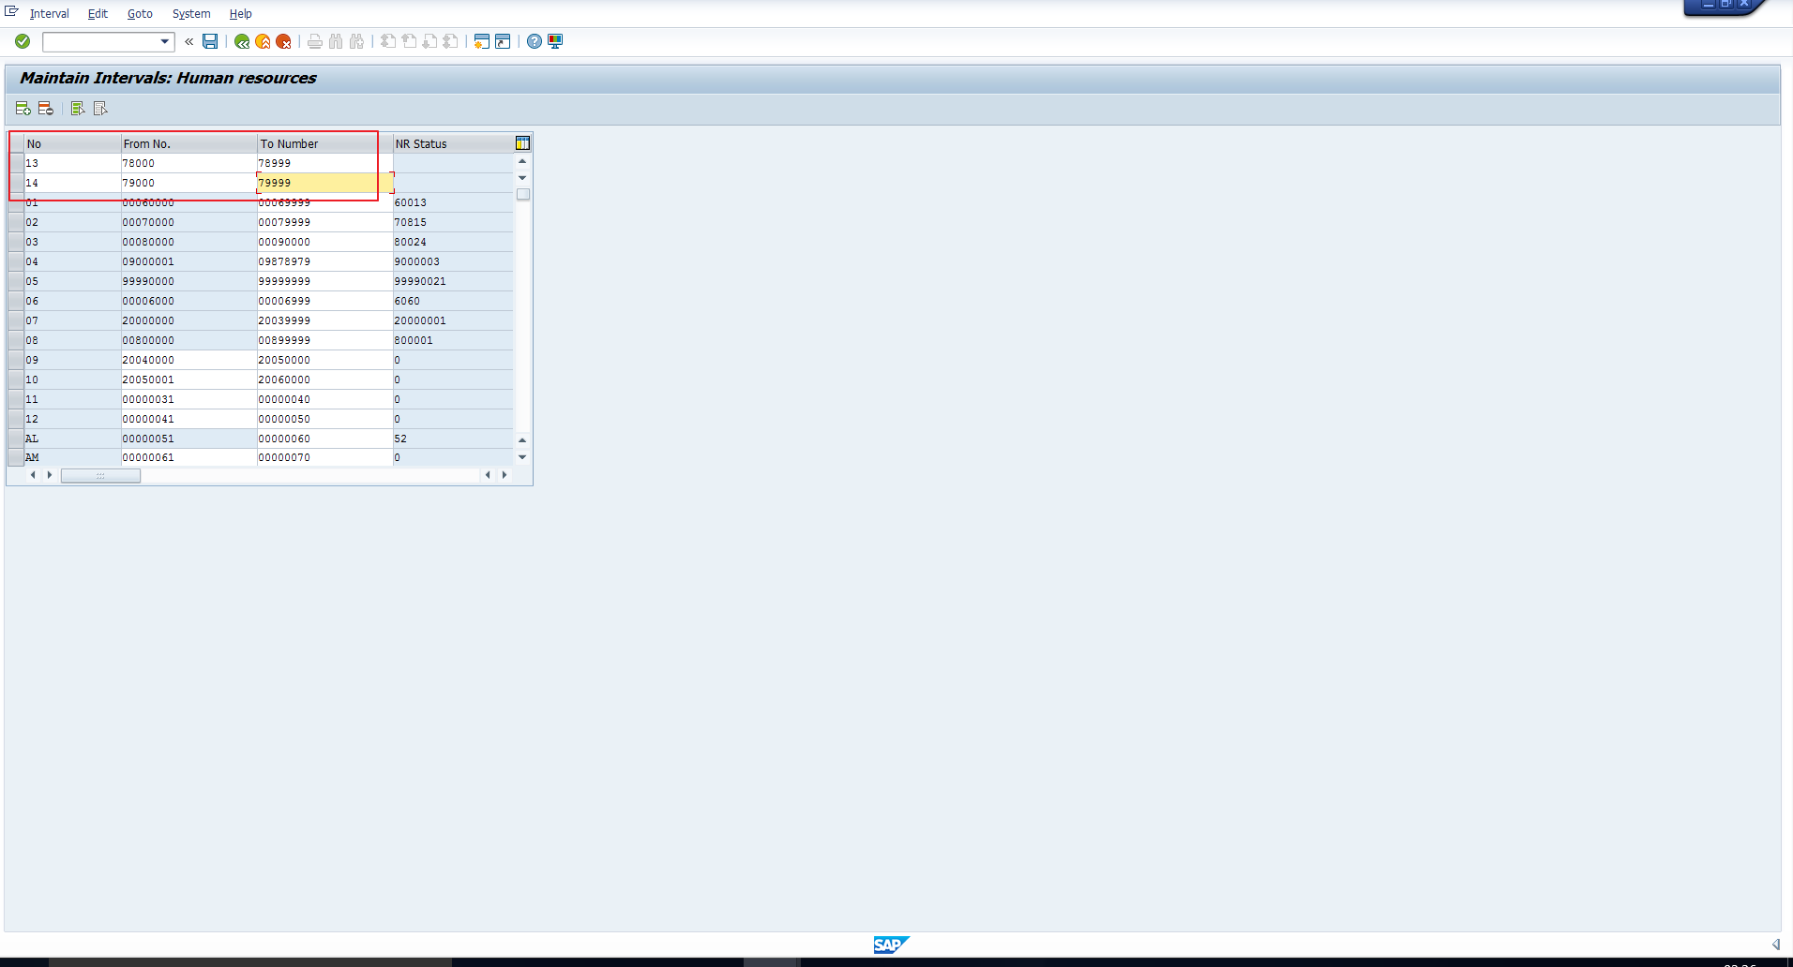Select row 02 using its row selector
Viewport: 1793px width, 967px height.
coord(16,222)
